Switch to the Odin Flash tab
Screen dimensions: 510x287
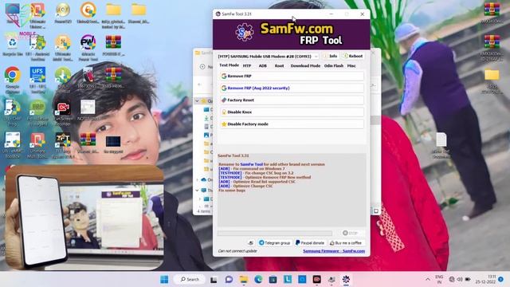coord(334,65)
